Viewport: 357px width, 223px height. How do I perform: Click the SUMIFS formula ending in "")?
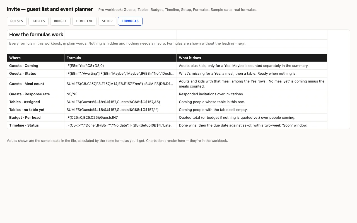click(120, 110)
